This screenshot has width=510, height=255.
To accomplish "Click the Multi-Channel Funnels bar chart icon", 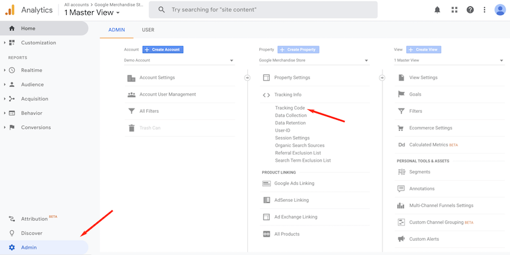I will 401,205.
